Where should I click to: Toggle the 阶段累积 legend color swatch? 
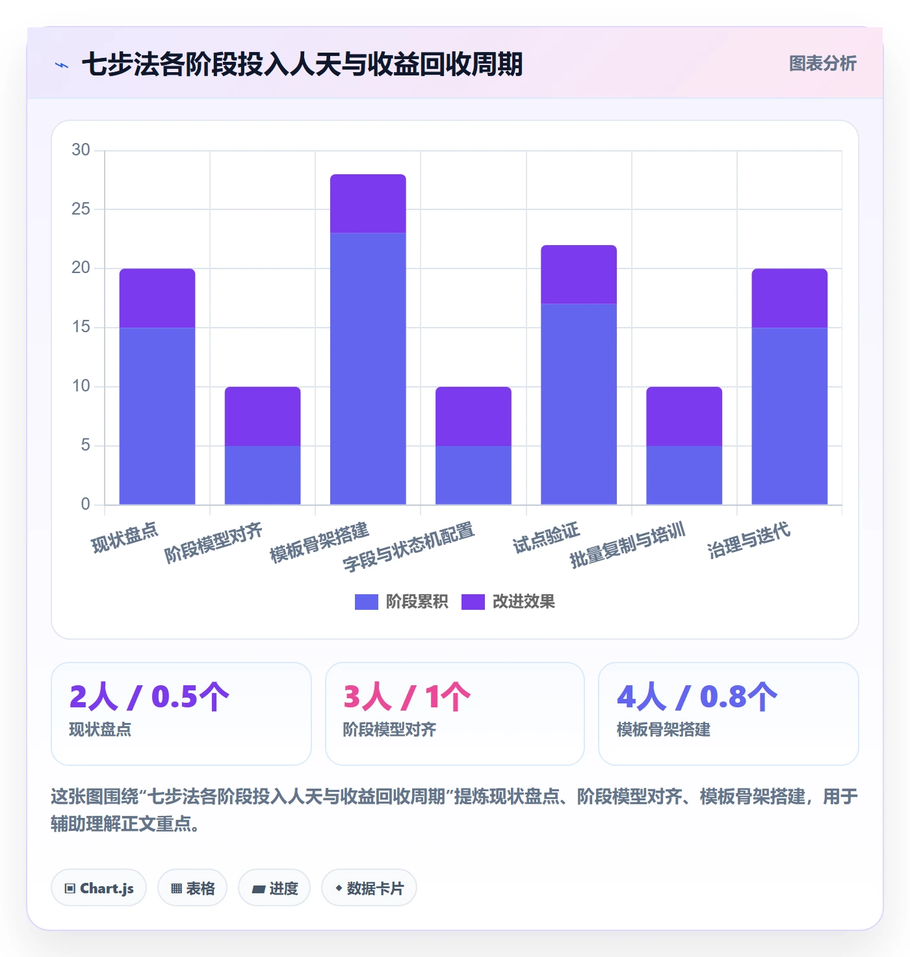366,602
